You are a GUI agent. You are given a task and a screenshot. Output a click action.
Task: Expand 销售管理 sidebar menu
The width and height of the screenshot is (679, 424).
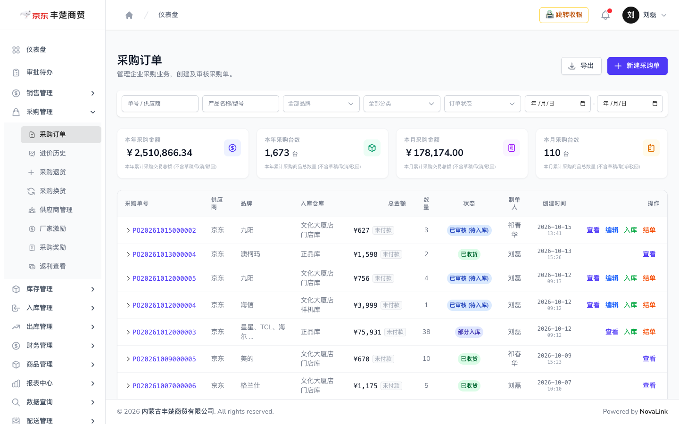point(52,93)
